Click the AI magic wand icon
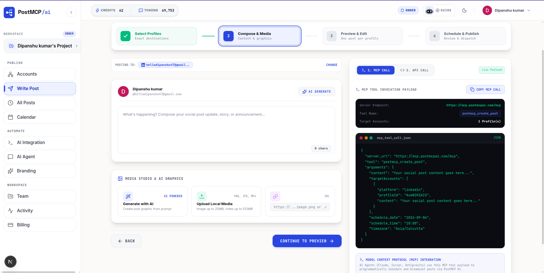This screenshot has width=544, height=273. (x=128, y=196)
